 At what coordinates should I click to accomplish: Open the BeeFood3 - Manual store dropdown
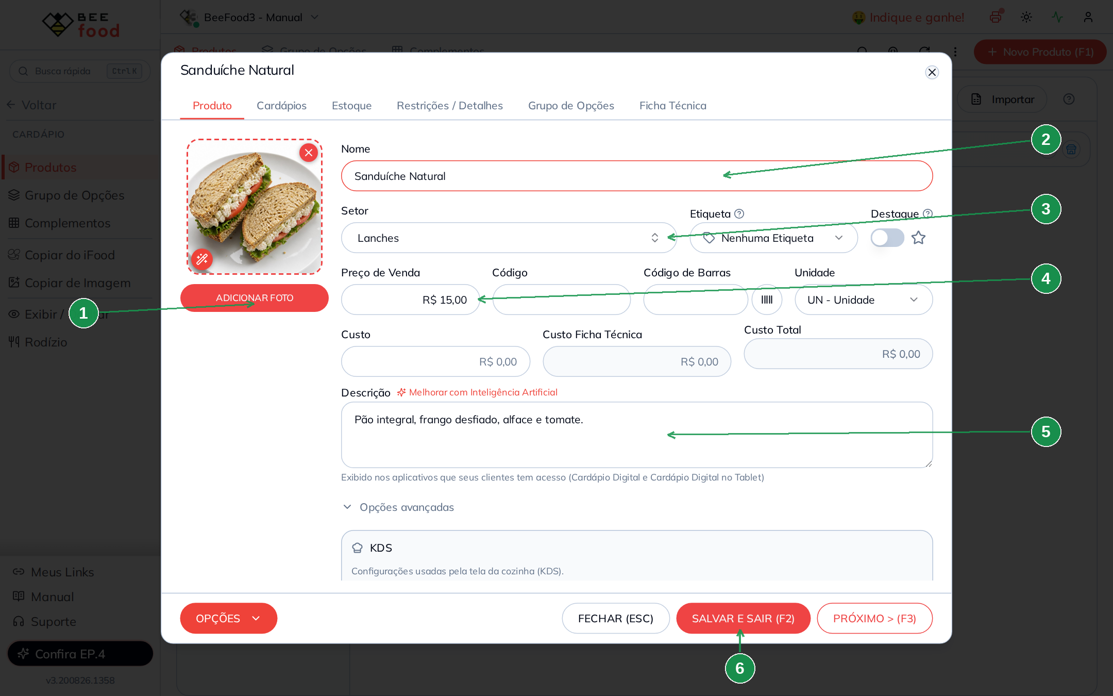[249, 17]
